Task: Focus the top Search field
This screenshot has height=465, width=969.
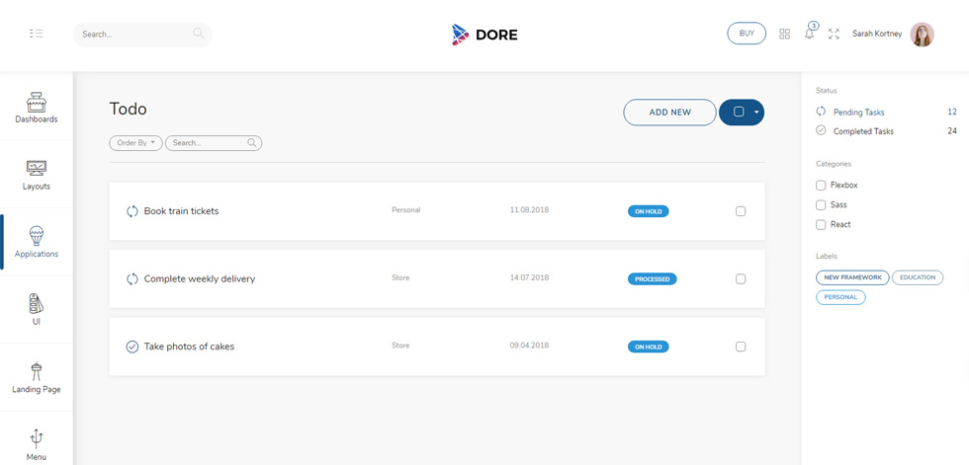Action: click(x=142, y=35)
